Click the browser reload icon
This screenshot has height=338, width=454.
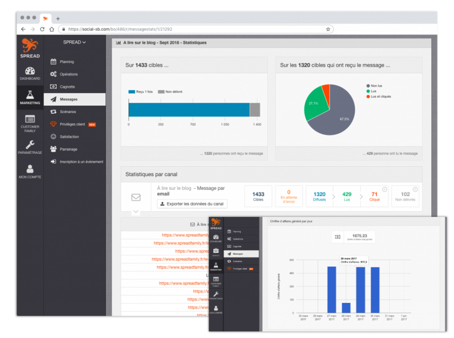pyautogui.click(x=42, y=29)
